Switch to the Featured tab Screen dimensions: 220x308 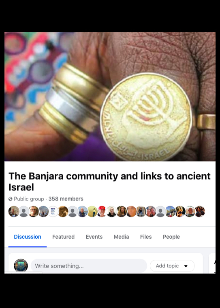[64, 237]
